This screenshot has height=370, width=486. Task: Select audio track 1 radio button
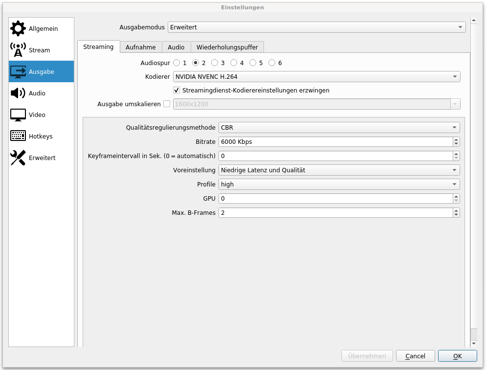(177, 63)
